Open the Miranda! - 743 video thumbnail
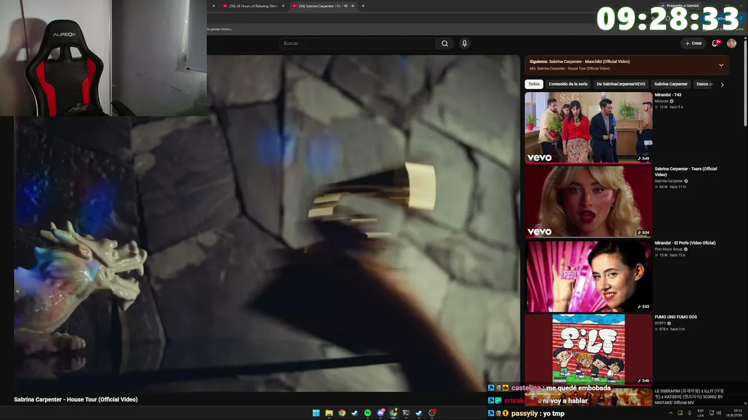 click(588, 127)
